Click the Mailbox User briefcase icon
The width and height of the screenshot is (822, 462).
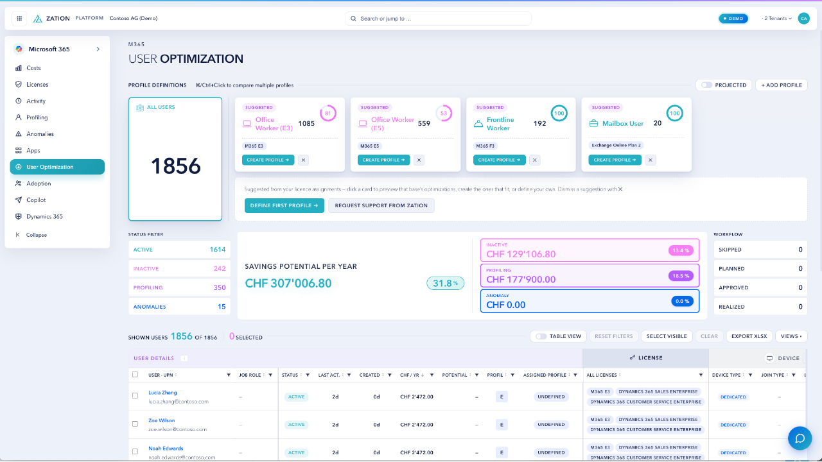point(594,124)
